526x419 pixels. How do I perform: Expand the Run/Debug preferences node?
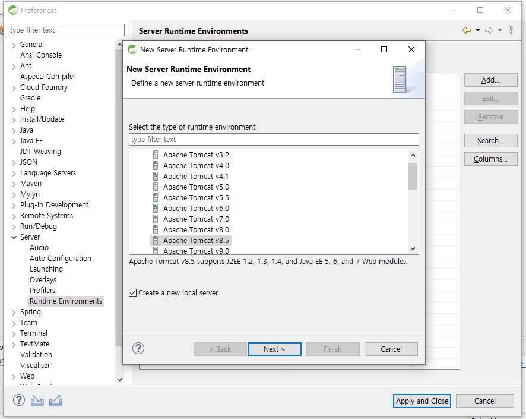[14, 227]
